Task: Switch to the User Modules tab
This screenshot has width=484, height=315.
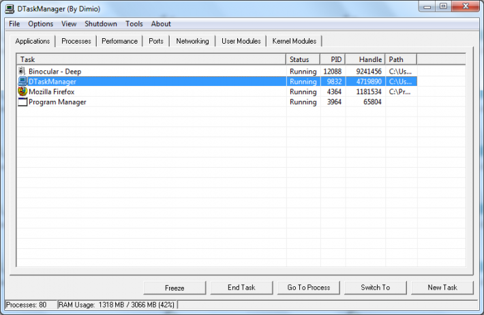Action: pyautogui.click(x=241, y=41)
